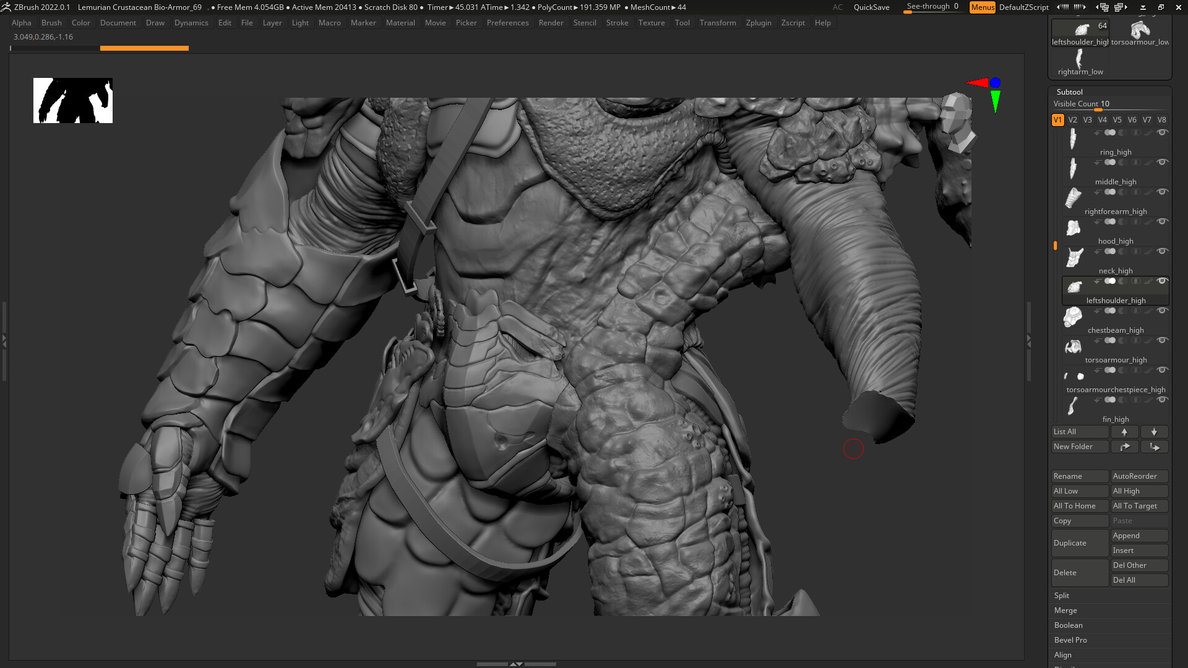The height and width of the screenshot is (668, 1188).
Task: Switch to the V3 subtool tab
Action: (1087, 119)
